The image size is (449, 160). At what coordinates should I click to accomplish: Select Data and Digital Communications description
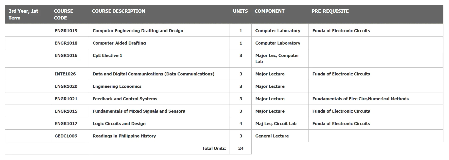point(153,74)
